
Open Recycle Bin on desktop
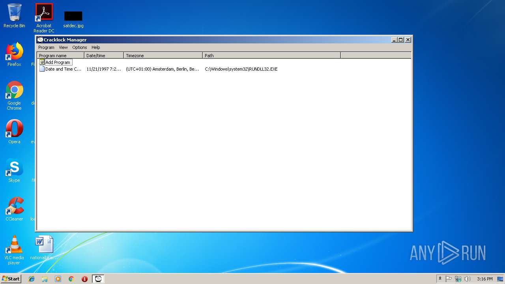pos(14,16)
